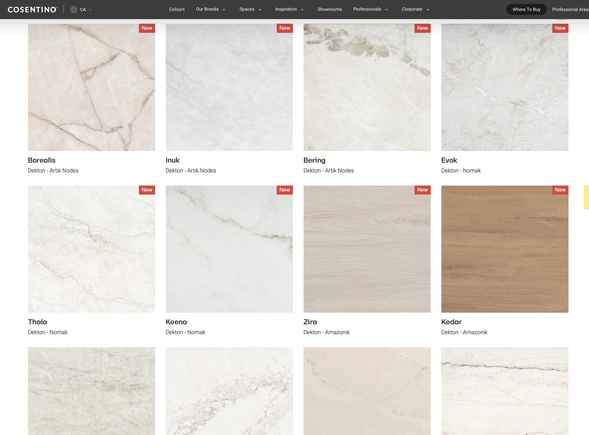Open the globe region selector icon
589x435 pixels.
tap(74, 10)
